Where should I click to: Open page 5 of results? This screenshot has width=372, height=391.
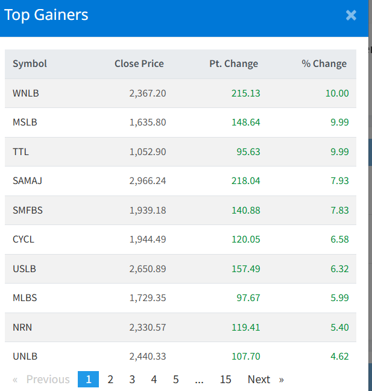[x=175, y=380]
